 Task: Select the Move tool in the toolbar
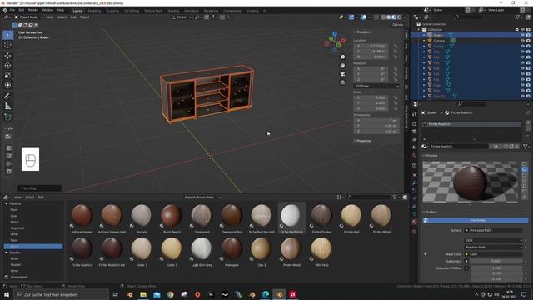[7, 56]
